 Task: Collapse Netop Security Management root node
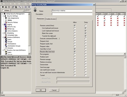[x=3, y=14]
